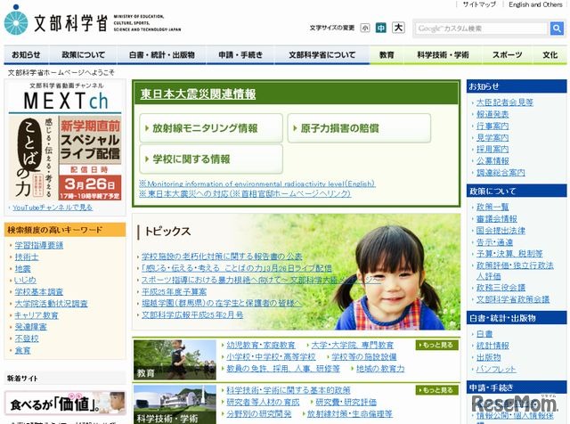570x424 pixels.
Task: Click the search magnifier button
Action: (x=557, y=28)
